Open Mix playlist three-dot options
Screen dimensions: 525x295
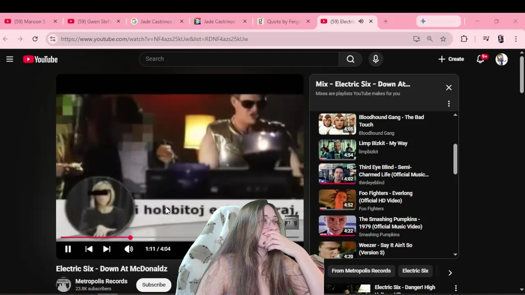[x=449, y=104]
